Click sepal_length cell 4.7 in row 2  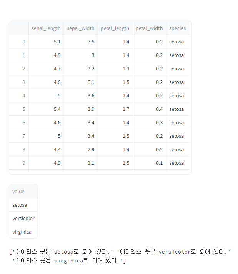pos(46,68)
